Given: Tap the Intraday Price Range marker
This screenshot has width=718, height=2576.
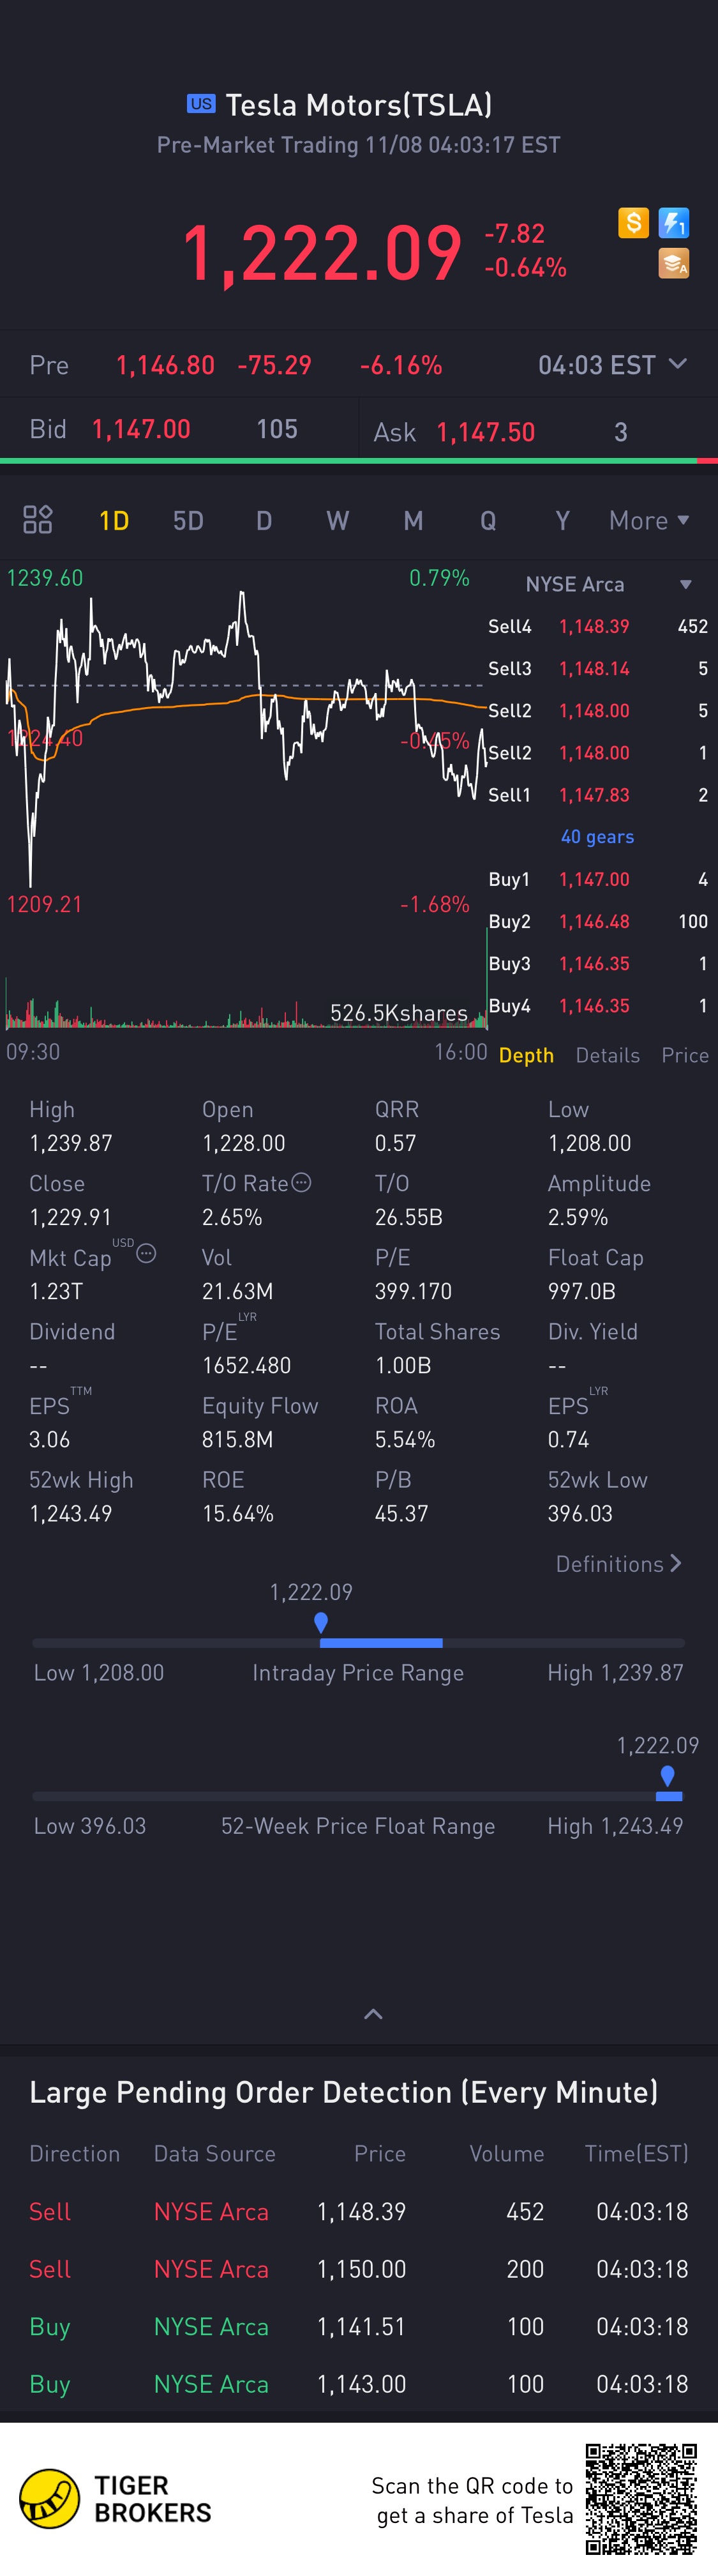Looking at the screenshot, I should point(320,1622).
